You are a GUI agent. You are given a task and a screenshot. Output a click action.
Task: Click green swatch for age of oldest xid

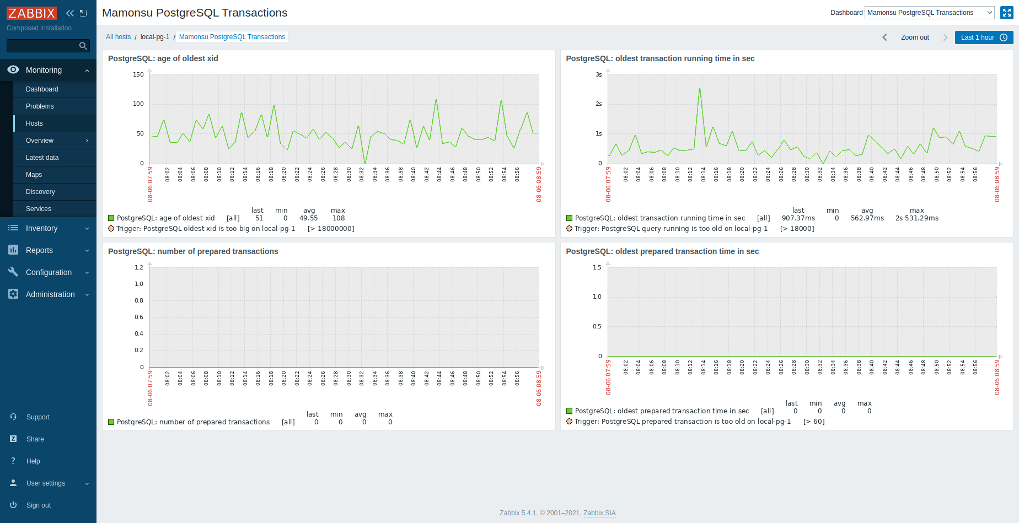111,218
